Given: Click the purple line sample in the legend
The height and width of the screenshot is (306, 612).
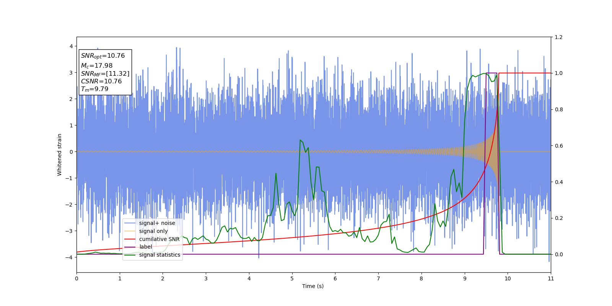Looking at the screenshot, I should (130, 247).
